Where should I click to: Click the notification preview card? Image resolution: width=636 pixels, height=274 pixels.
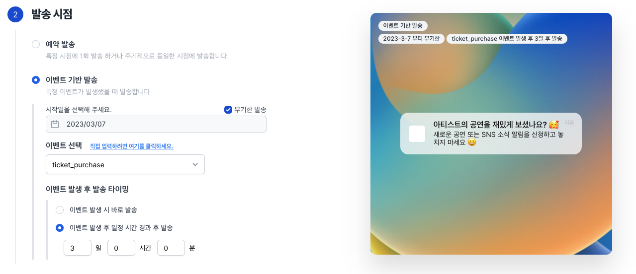(490, 134)
